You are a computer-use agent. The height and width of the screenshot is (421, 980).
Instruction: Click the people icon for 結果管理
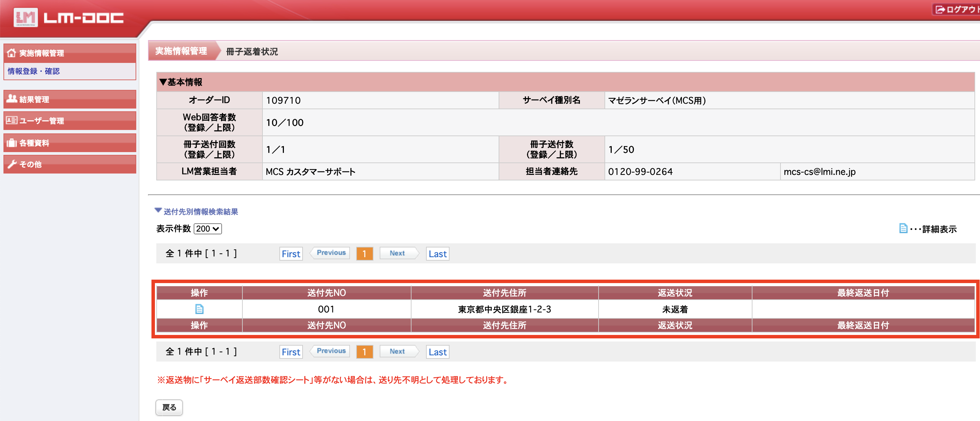coord(11,99)
